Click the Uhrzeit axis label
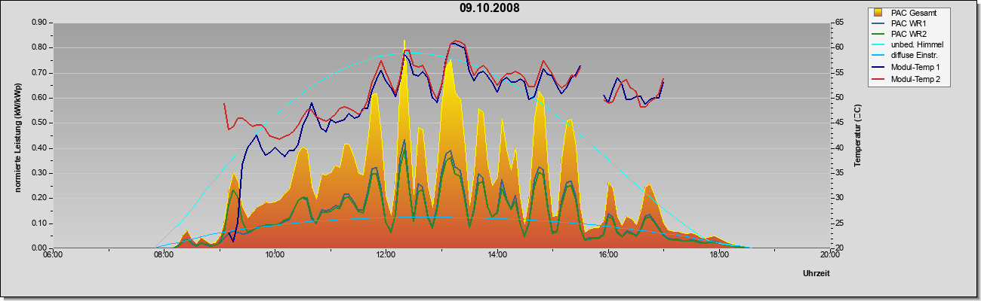 pos(816,273)
